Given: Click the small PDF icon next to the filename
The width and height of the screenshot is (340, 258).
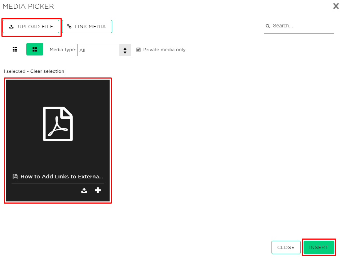Looking at the screenshot, I should coord(14,177).
